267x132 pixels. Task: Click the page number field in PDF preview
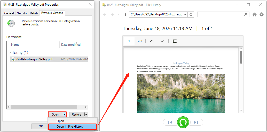pyautogui.click(x=129, y=41)
